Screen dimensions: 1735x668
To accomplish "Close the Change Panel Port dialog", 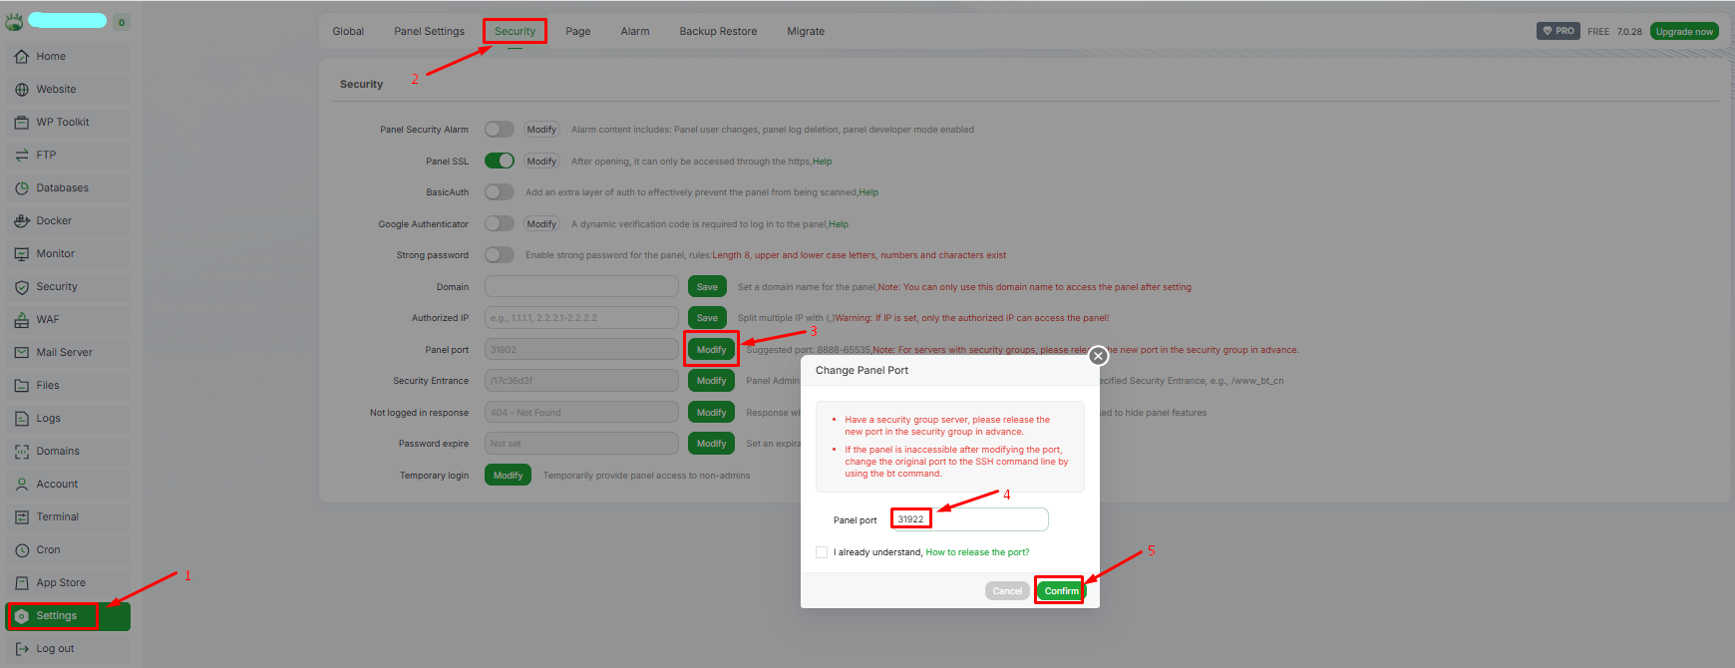I will click(1098, 356).
